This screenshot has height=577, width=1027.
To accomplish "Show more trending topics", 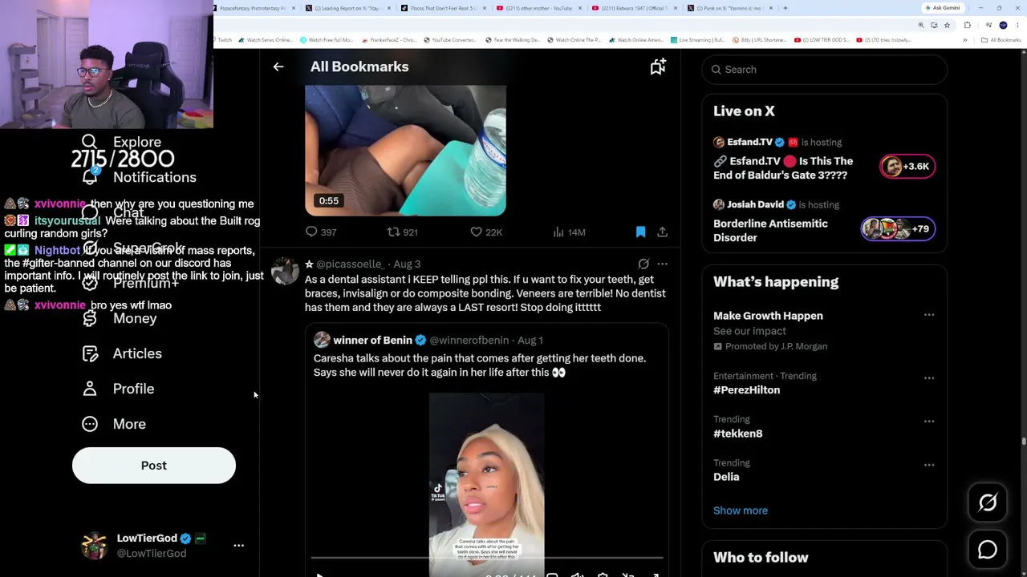I will [740, 510].
